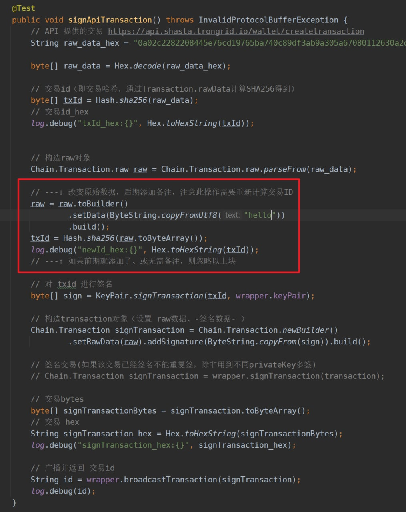Click the comment 交易id_hex
Viewport: 406px width, 512px height.
60,112
